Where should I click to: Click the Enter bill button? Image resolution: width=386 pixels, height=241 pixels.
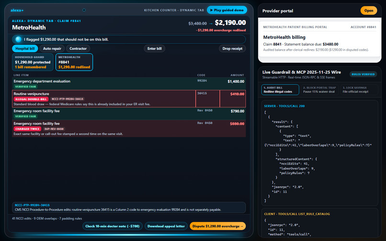coord(154,48)
